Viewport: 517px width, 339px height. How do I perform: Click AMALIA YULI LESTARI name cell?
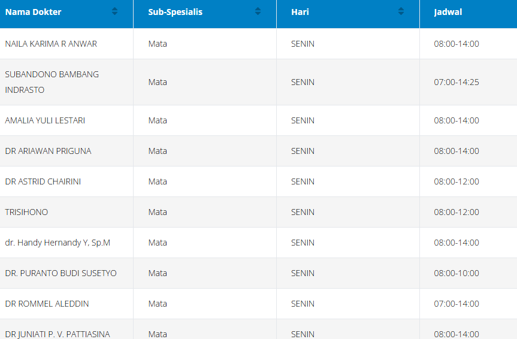coord(45,120)
